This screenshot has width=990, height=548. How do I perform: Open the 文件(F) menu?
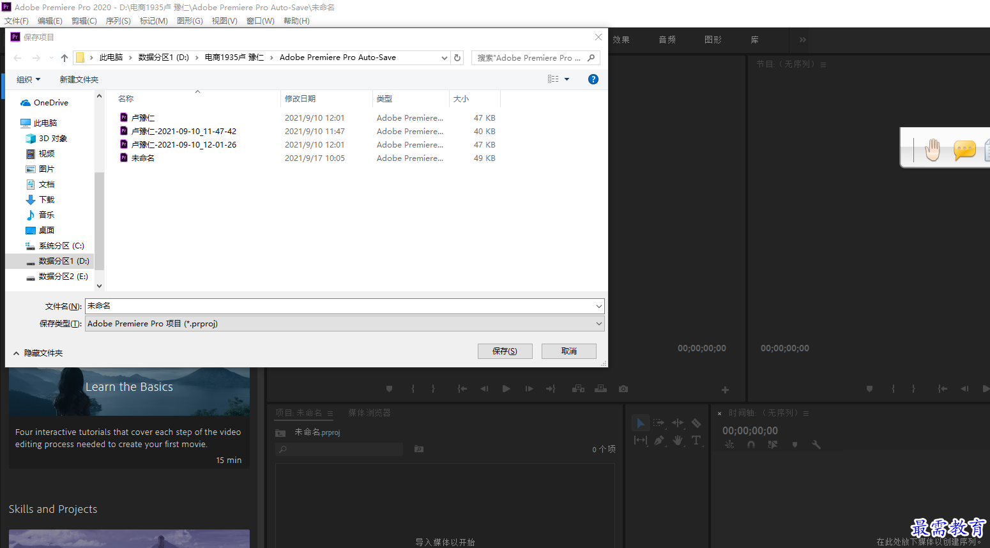(17, 20)
